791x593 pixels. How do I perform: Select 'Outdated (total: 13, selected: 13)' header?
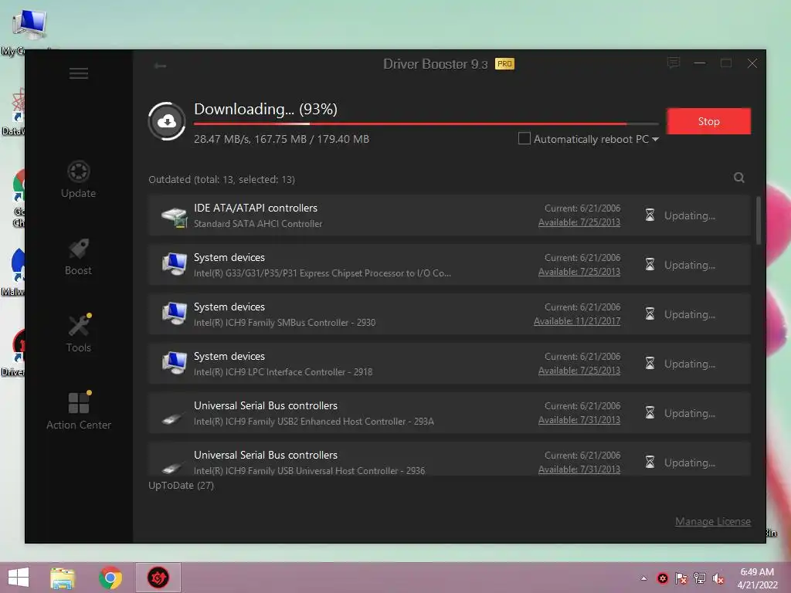(222, 179)
